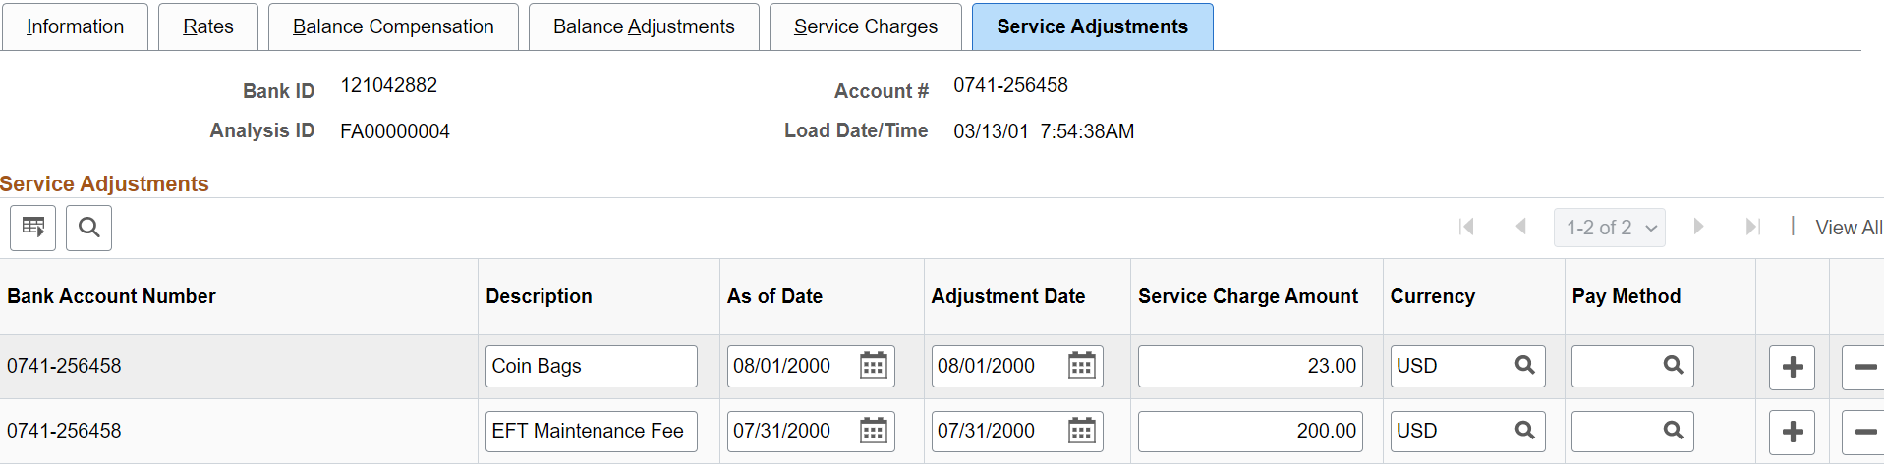
Task: Open the Information tab
Action: 75,26
